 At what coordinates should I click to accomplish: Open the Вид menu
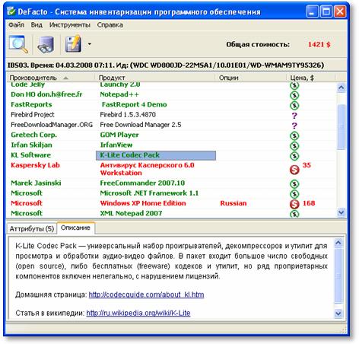[37, 25]
